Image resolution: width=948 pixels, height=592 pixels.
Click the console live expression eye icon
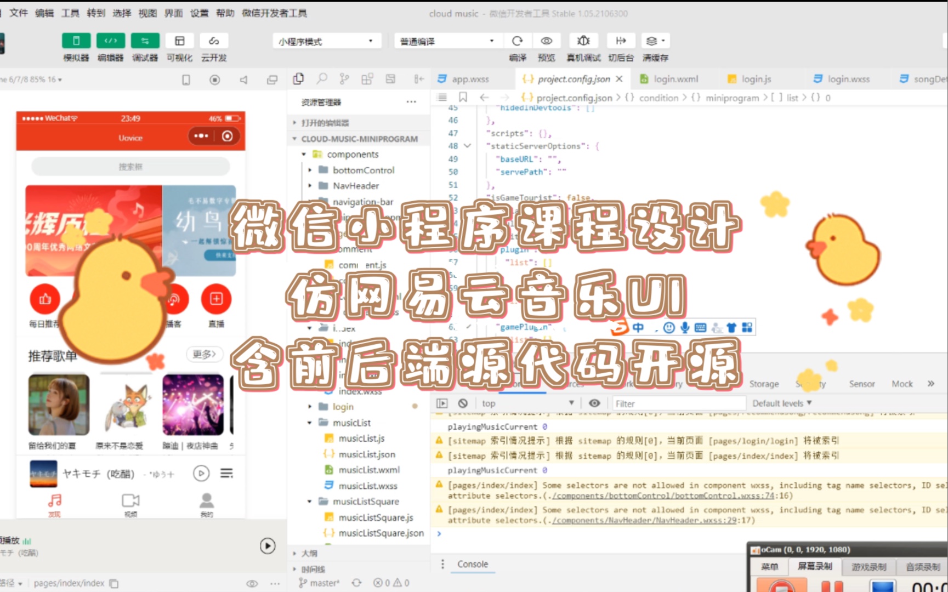point(594,403)
